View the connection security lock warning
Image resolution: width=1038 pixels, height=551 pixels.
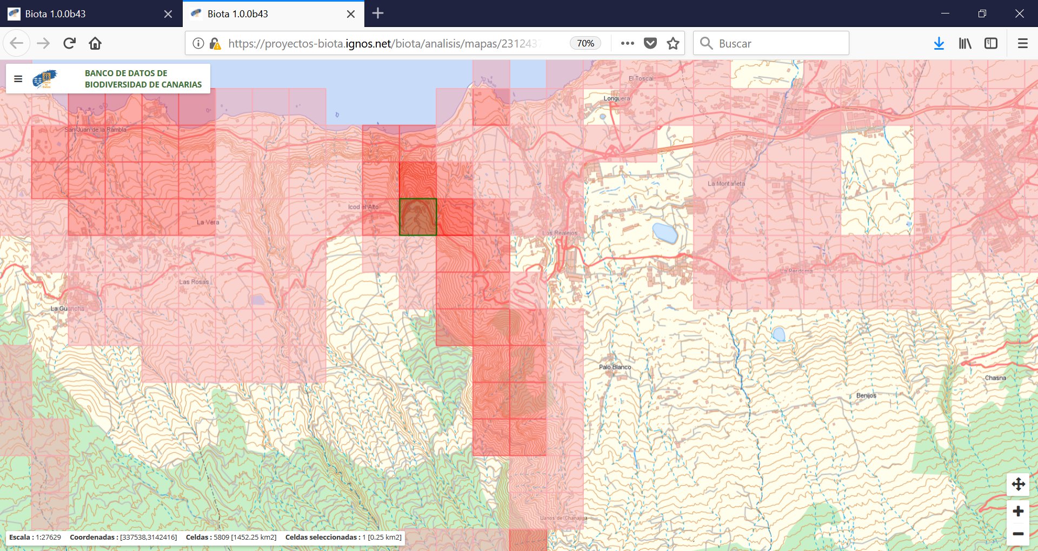(x=215, y=43)
